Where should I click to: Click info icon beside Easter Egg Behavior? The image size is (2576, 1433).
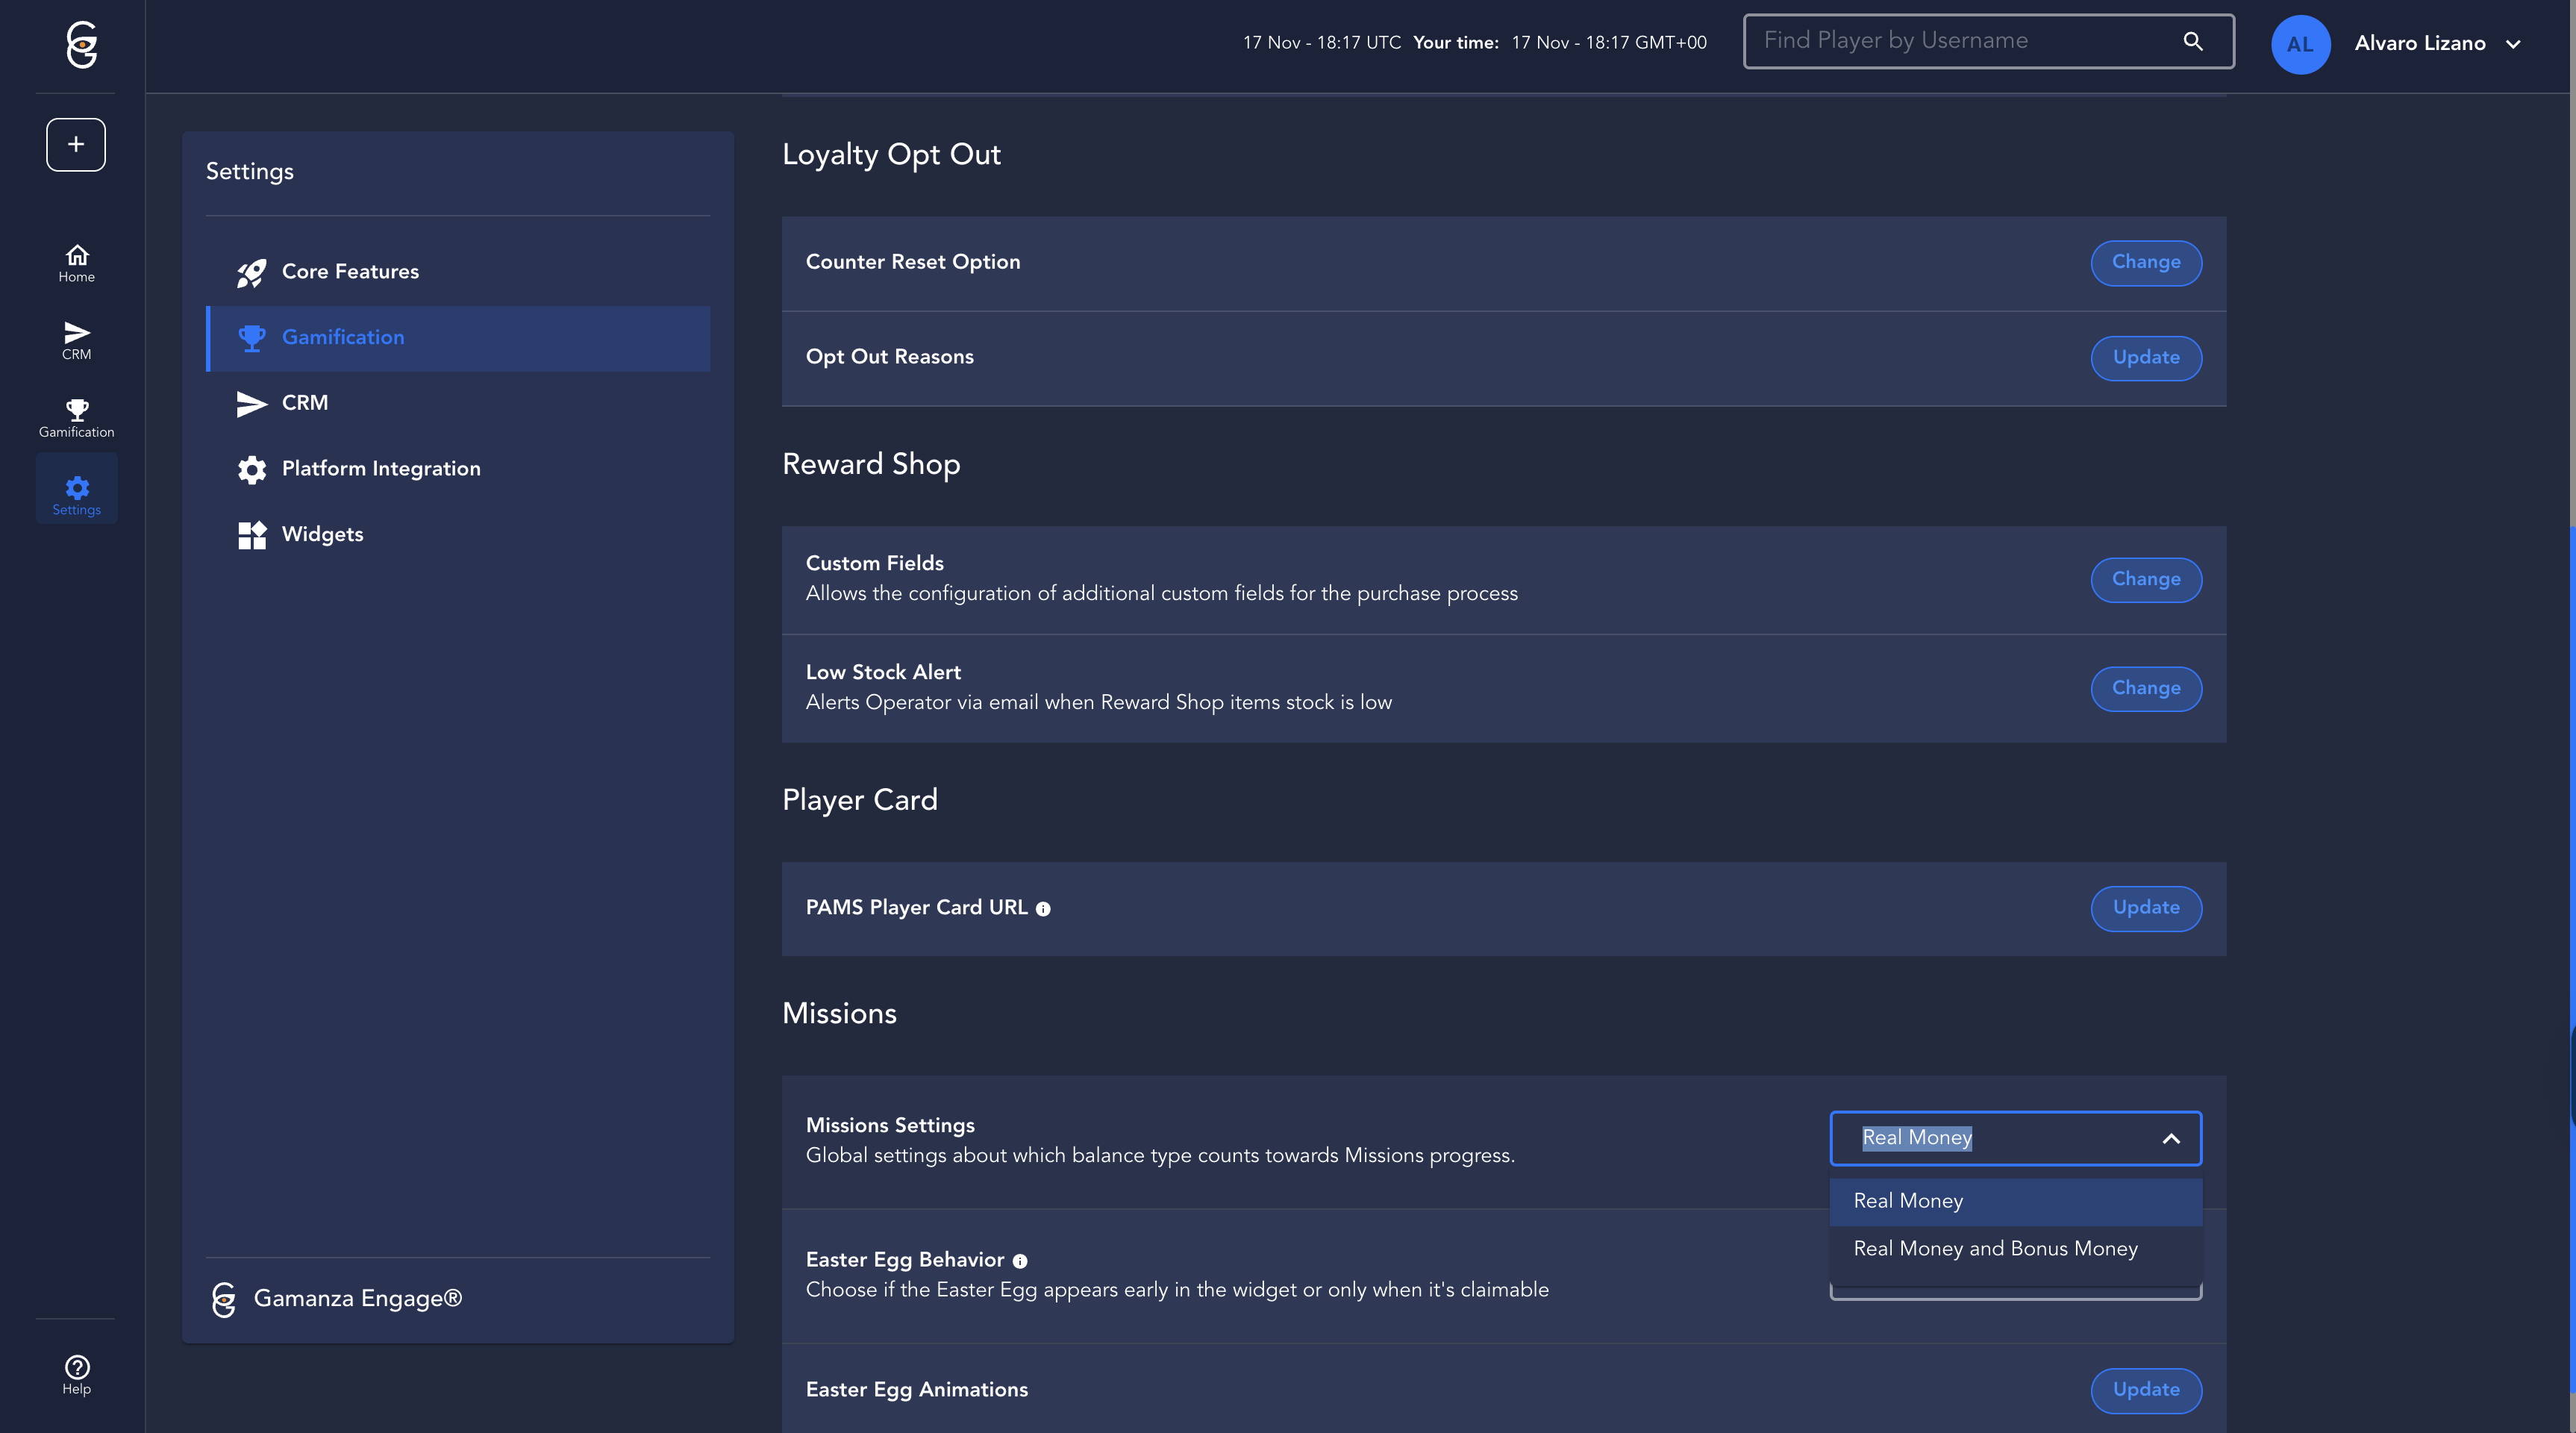(x=1020, y=1261)
